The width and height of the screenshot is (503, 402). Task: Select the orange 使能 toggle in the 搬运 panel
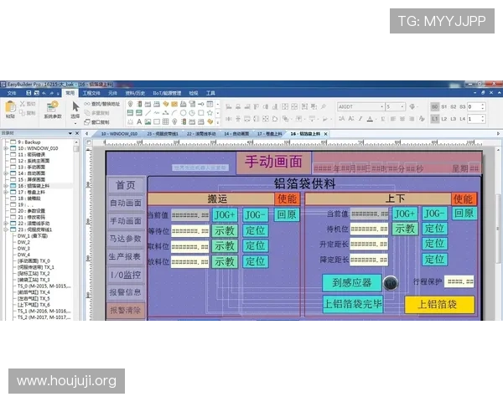coord(287,198)
